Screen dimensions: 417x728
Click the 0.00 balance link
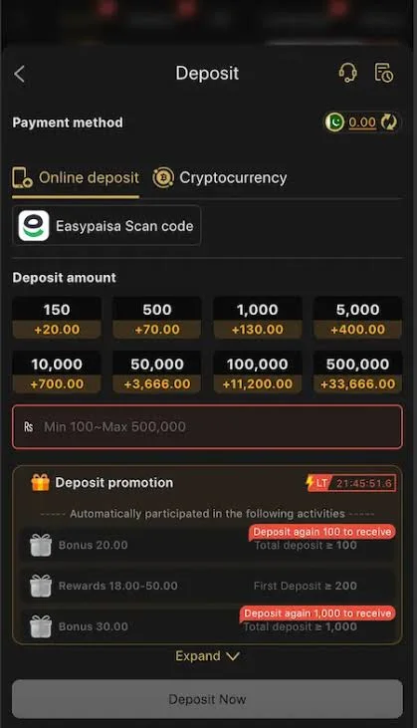coord(362,122)
